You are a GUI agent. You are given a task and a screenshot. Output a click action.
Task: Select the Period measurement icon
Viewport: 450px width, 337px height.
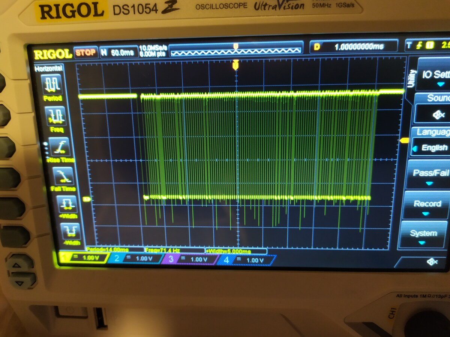(53, 85)
